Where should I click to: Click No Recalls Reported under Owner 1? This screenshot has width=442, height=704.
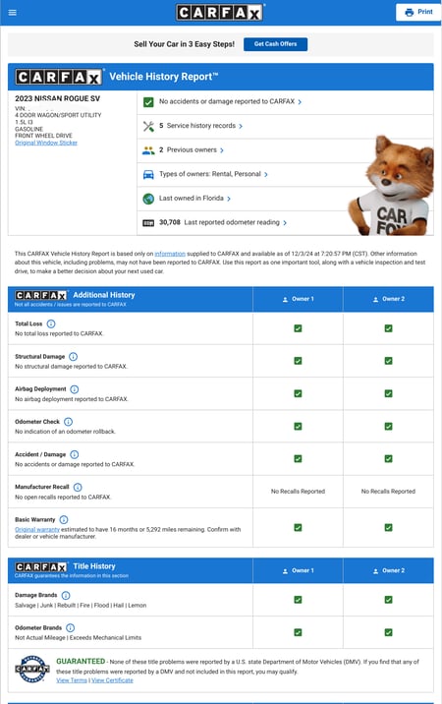pos(298,492)
